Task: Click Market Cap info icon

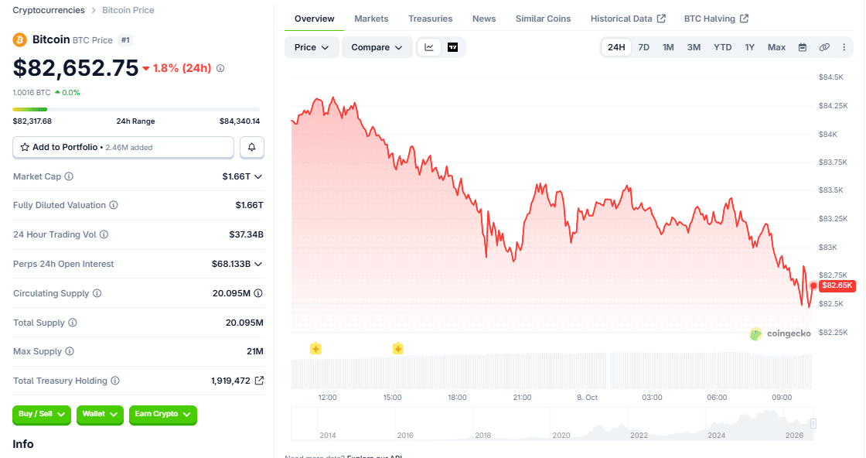Action: coord(69,176)
